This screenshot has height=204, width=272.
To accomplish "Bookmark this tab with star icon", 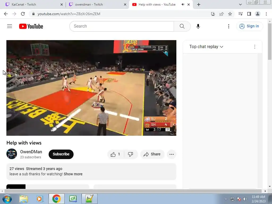I will pos(230,14).
